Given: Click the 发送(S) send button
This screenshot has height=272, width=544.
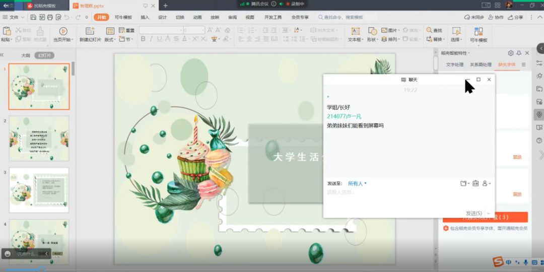Looking at the screenshot, I should (x=474, y=214).
